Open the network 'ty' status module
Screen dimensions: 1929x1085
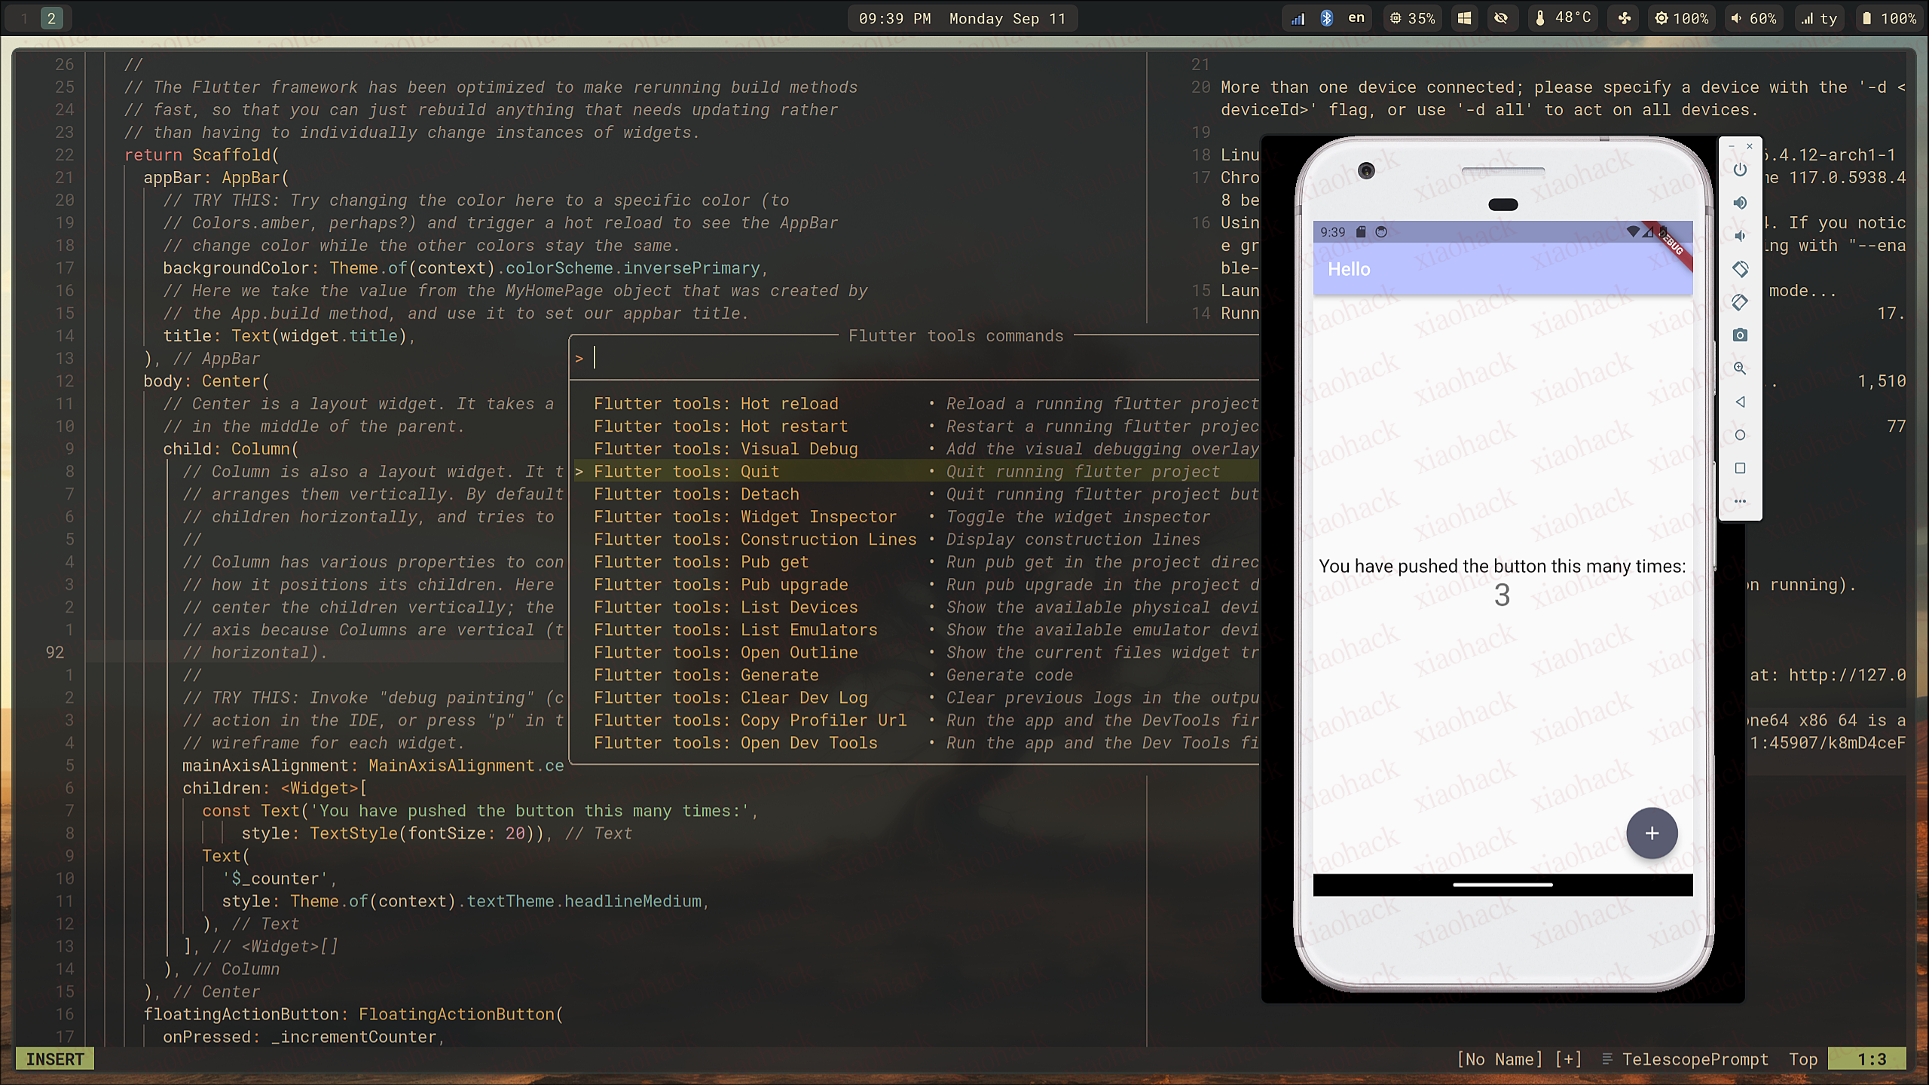[1820, 18]
